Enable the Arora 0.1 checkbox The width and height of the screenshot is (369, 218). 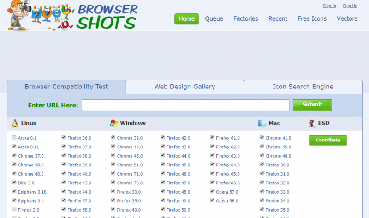[14, 137]
